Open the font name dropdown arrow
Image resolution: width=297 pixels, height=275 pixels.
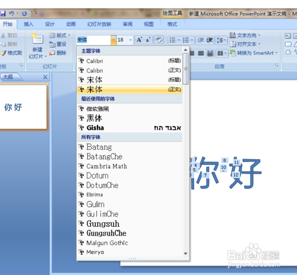point(113,40)
